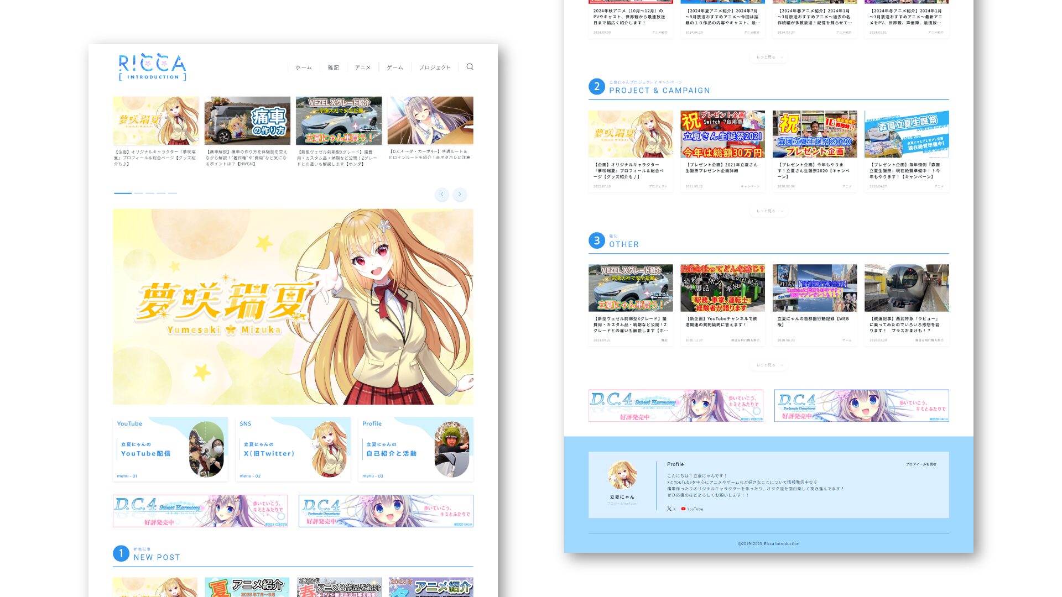
Task: Go to previous carousel slide arrow
Action: click(x=441, y=195)
